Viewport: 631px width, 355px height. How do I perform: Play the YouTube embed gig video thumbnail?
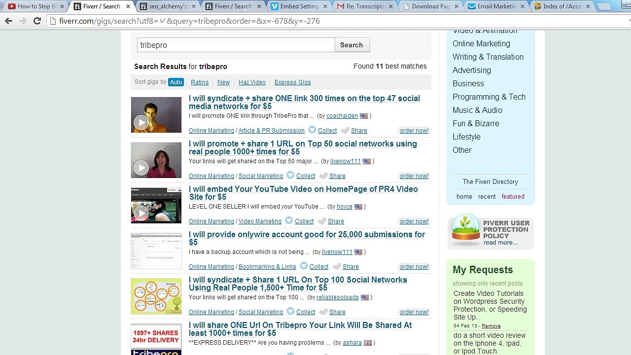coord(141,213)
